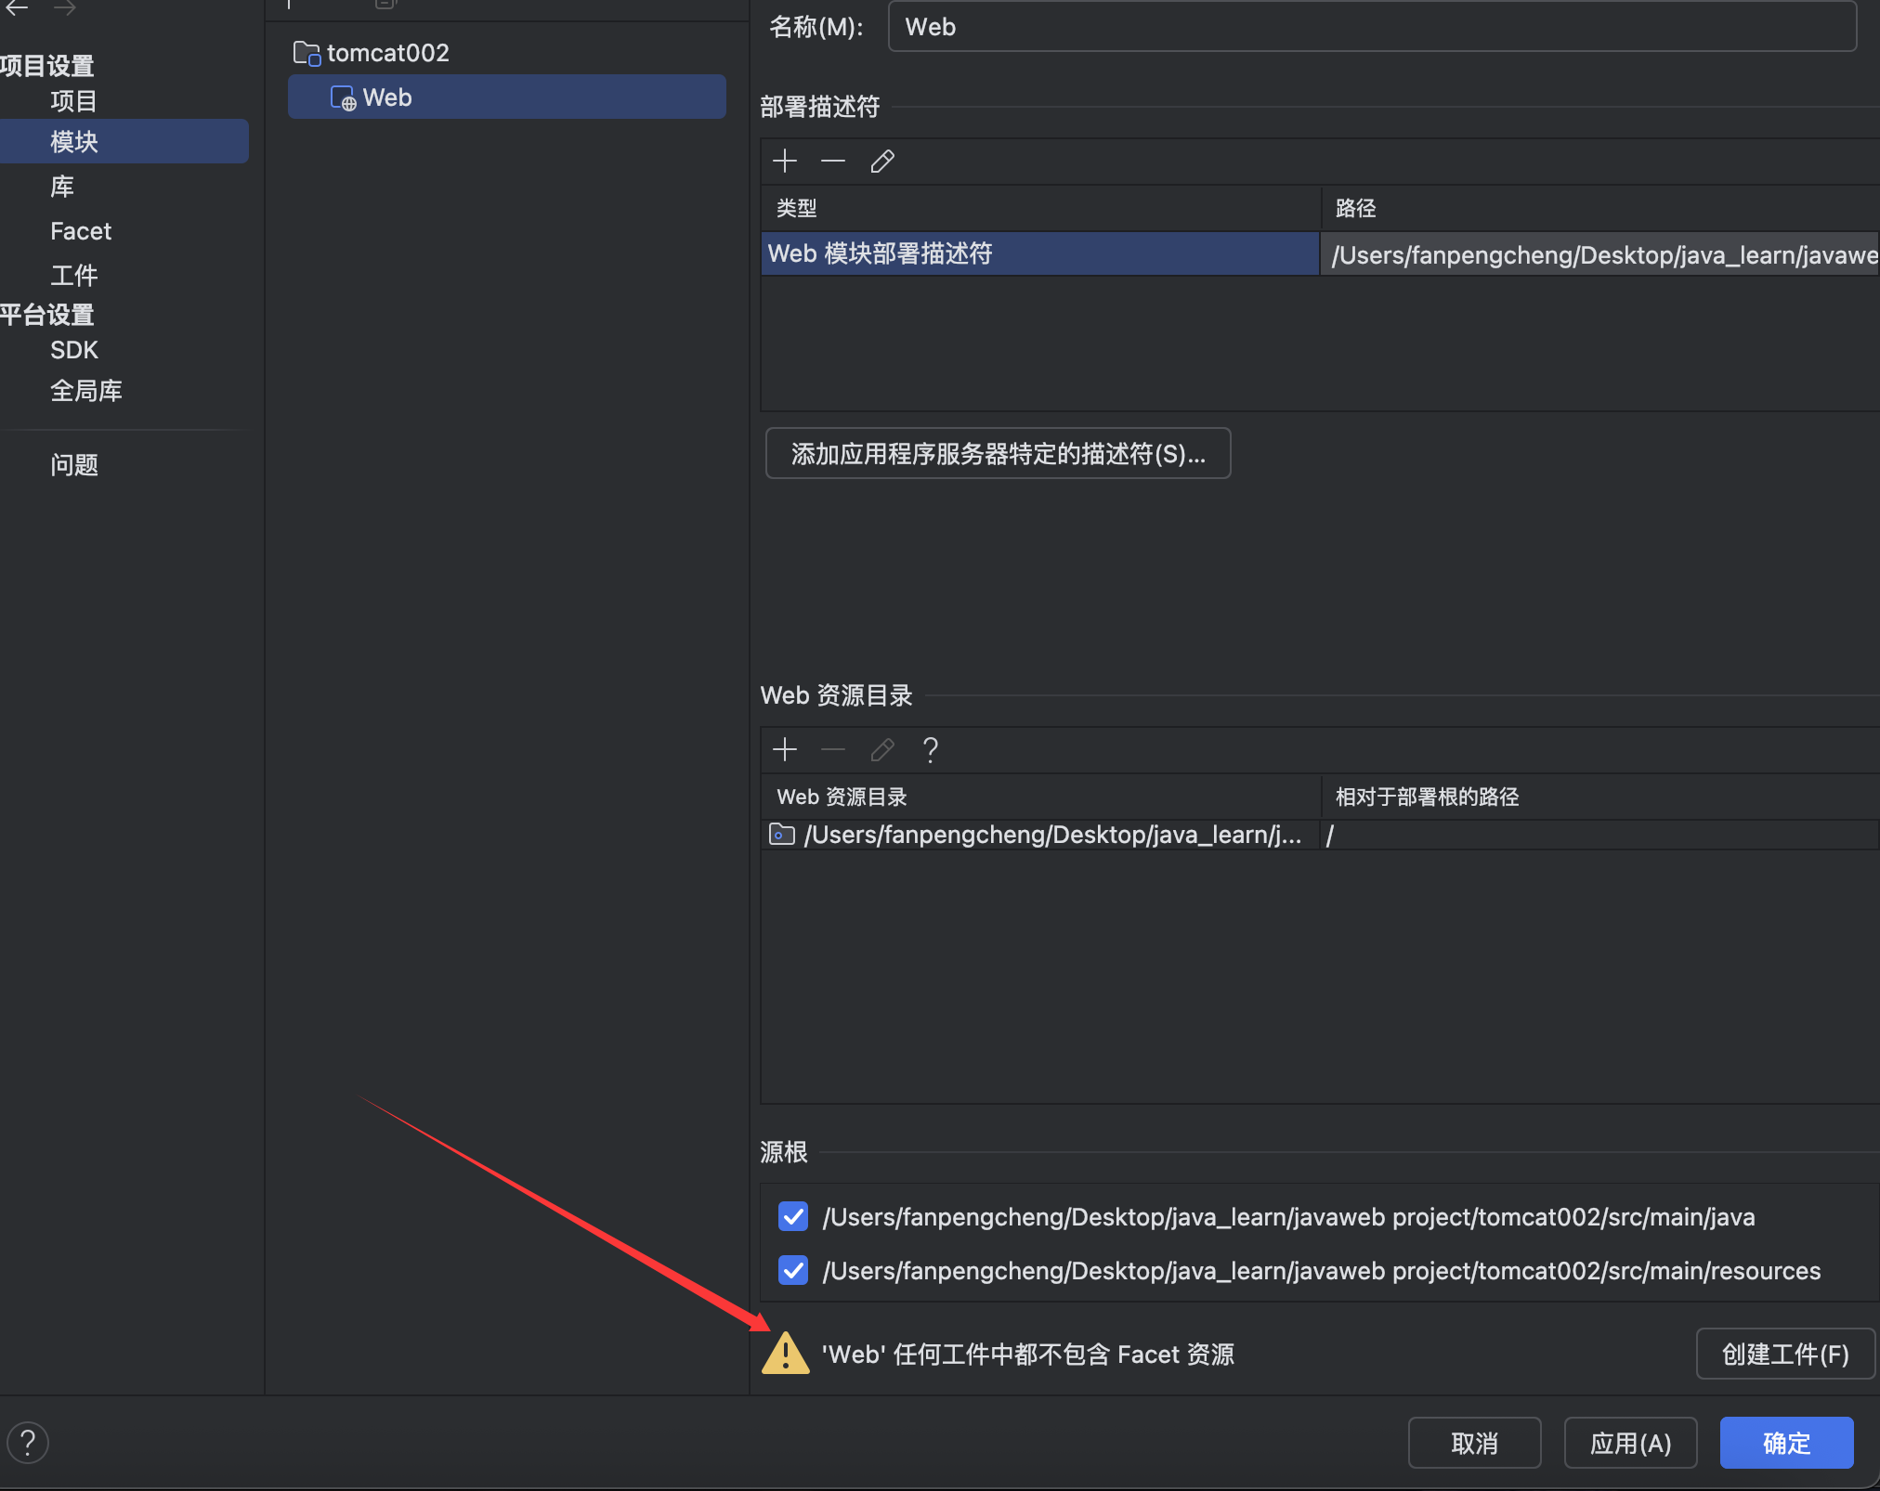
Task: Open the Facet settings section
Action: click(x=81, y=231)
